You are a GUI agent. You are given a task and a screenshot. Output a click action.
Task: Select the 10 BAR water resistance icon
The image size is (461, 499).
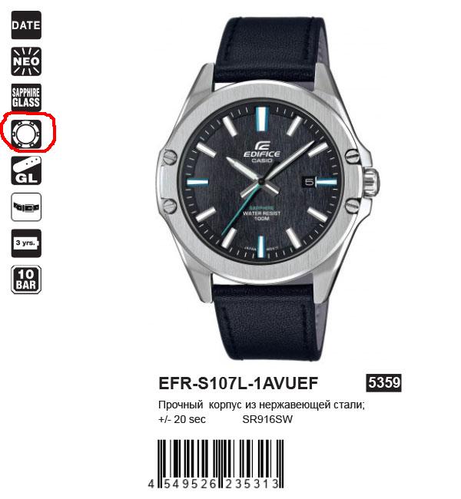coord(26,279)
